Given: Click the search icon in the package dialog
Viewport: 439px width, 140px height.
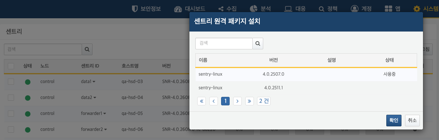Looking at the screenshot, I should tap(258, 44).
